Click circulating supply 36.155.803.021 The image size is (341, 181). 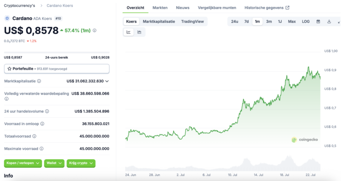pyautogui.click(x=95, y=124)
